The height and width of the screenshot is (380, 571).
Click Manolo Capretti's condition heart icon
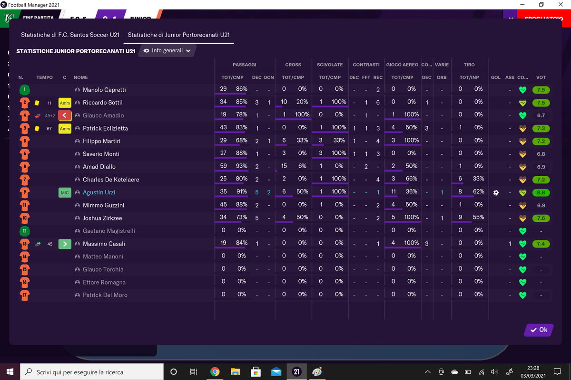pos(523,90)
